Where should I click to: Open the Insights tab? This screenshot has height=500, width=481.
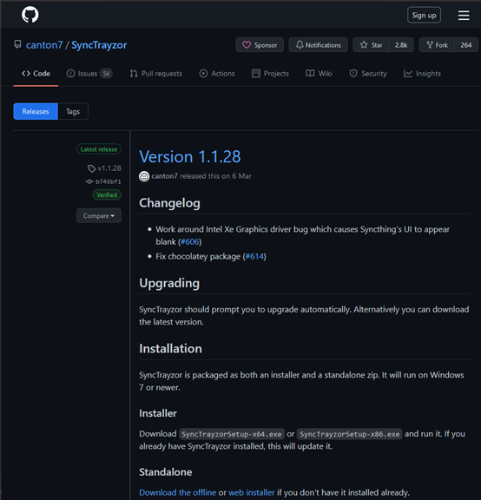coord(422,74)
